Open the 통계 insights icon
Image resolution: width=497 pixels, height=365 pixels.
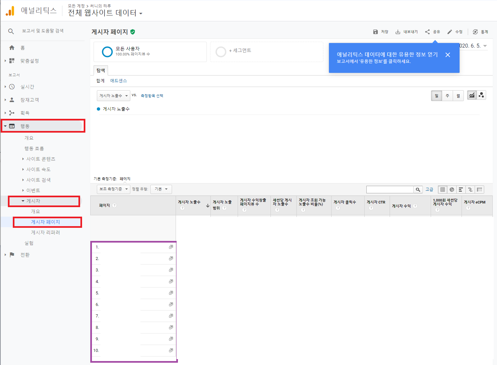pyautogui.click(x=475, y=32)
